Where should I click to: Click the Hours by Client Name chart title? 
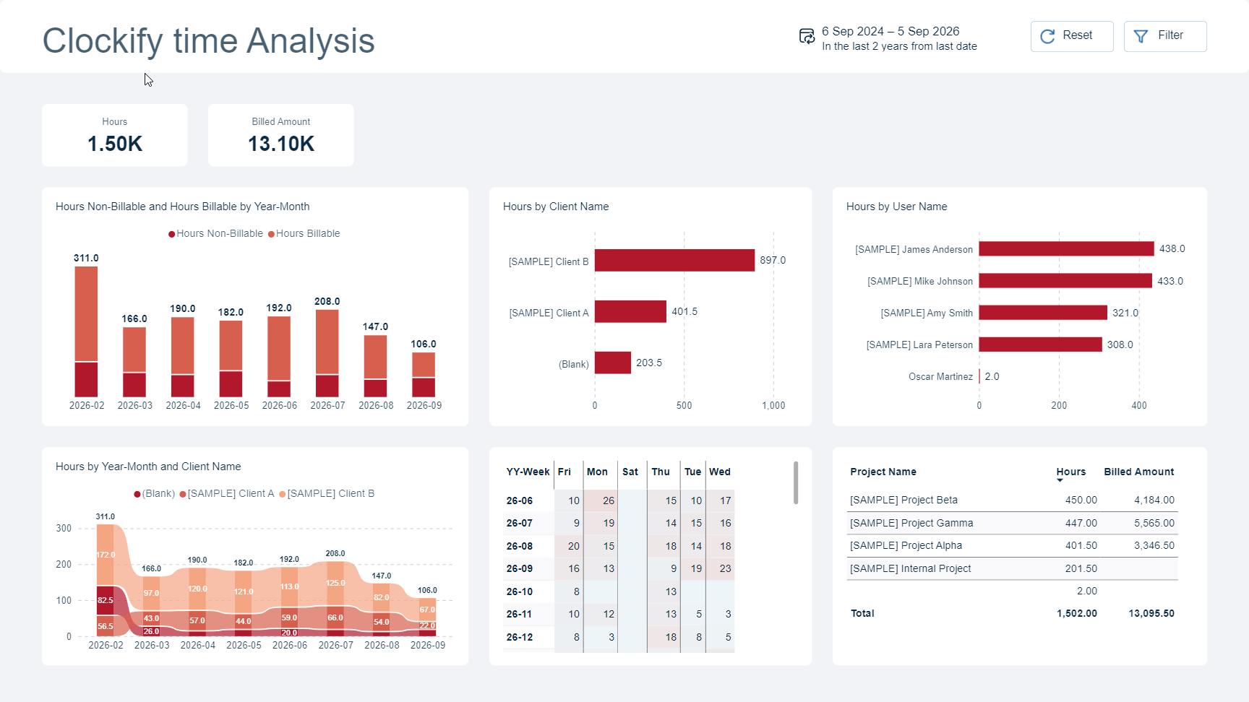556,207
